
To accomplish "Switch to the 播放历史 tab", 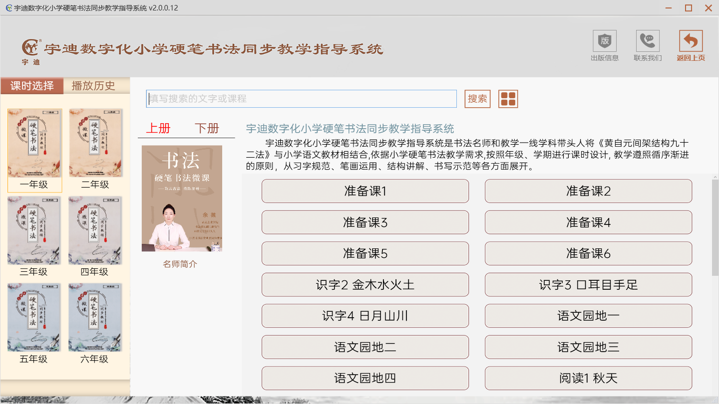I will coord(93,86).
